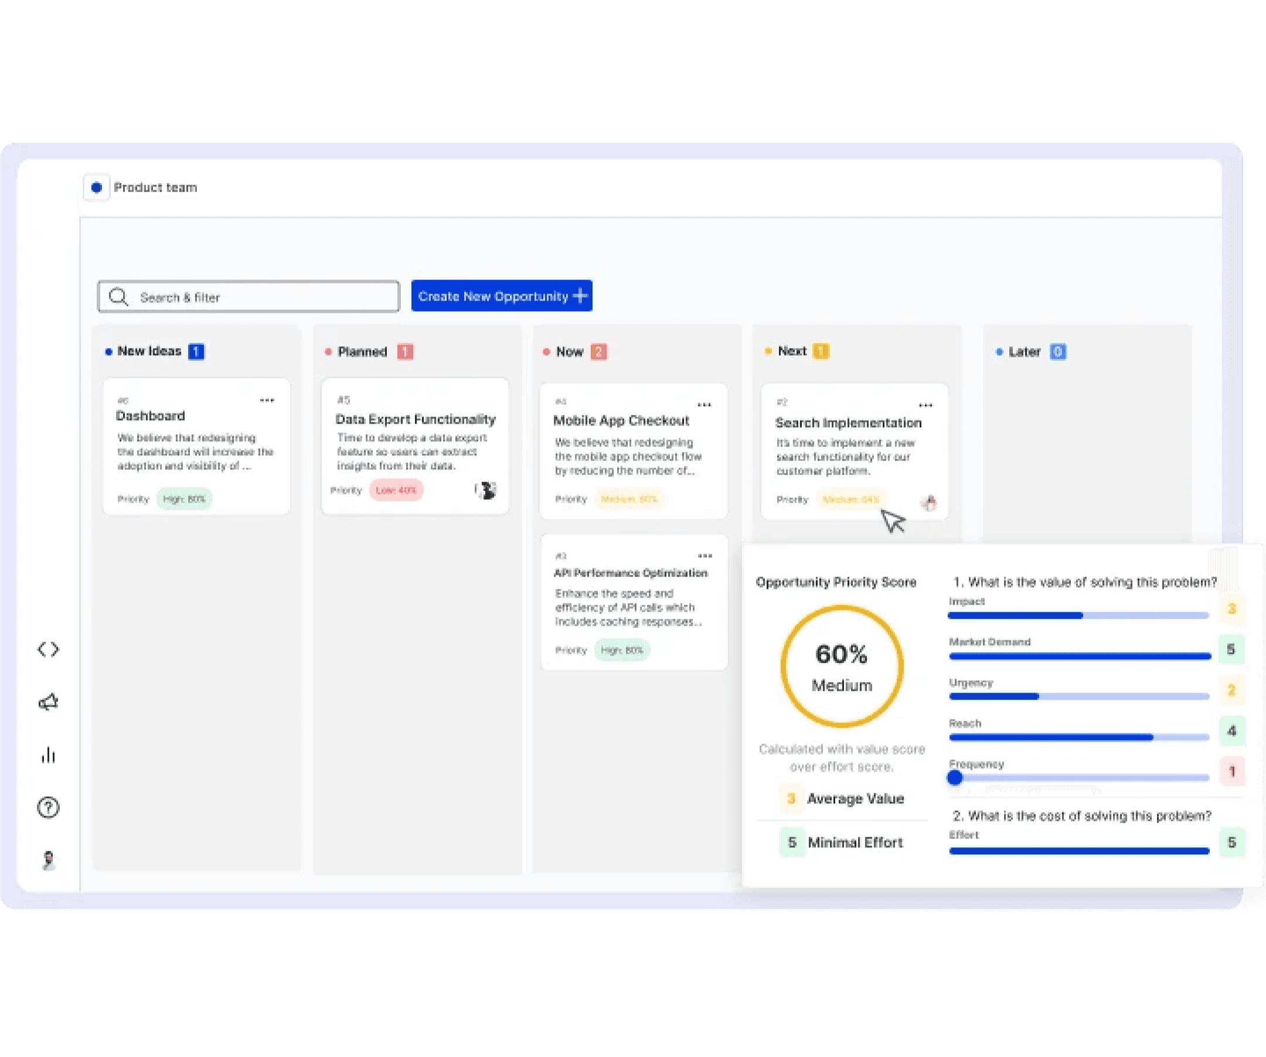Click assignee avatar on Data Export card
Image resolution: width=1266 pixels, height=1057 pixels.
click(x=485, y=490)
